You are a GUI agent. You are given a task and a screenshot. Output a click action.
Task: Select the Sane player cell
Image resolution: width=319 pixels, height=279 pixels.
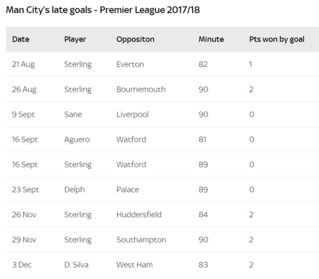73,114
